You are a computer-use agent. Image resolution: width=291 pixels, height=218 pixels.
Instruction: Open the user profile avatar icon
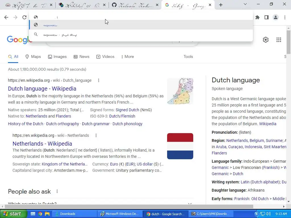point(276,17)
